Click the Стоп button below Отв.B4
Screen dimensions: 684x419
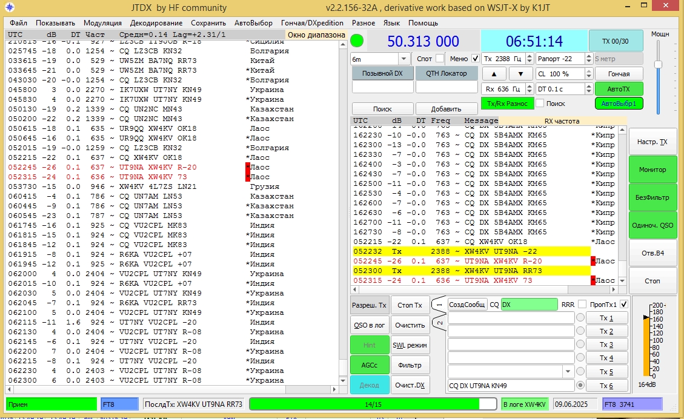click(x=652, y=281)
